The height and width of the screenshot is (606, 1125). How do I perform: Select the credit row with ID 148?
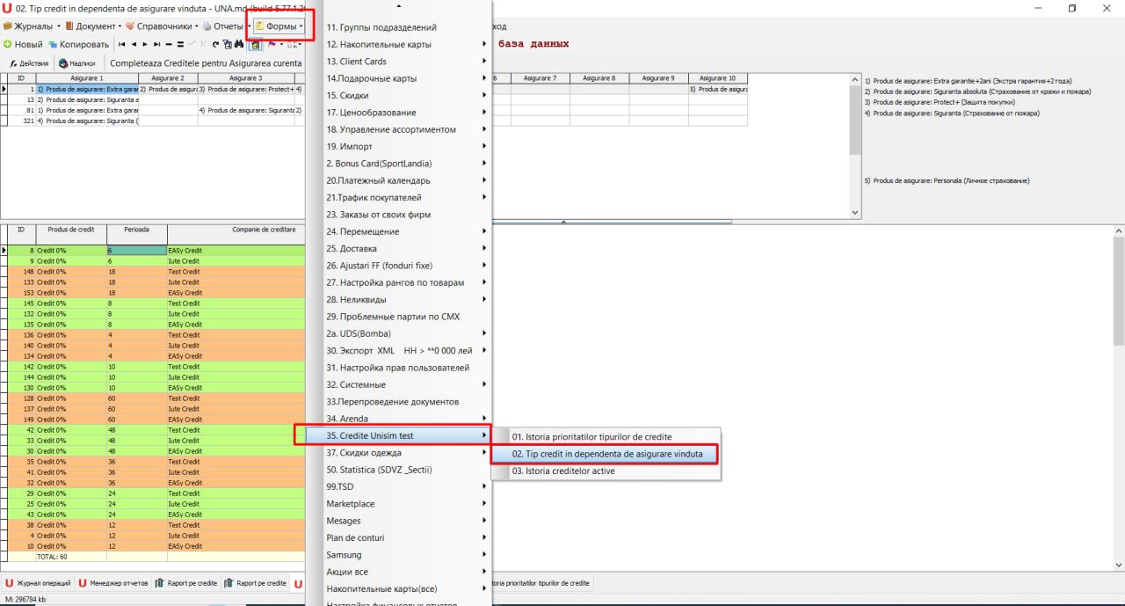point(156,272)
